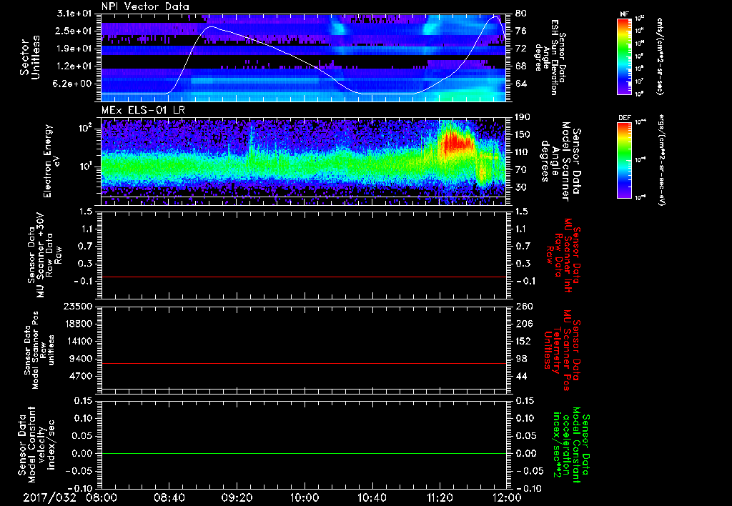Image resolution: width=732 pixels, height=506 pixels.
Task: Click the 'DEF' label above the color bar
Action: click(625, 118)
